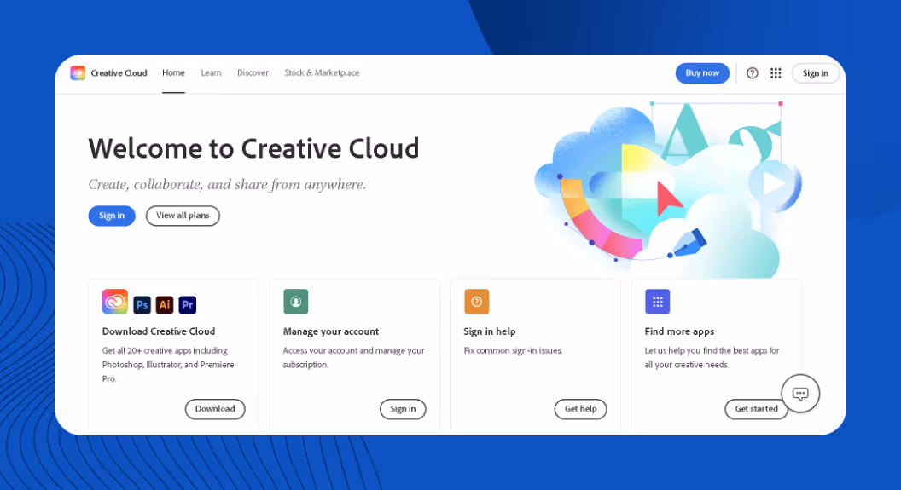Click the 'Create, collaborate, and share from anywhere' tagline
Screen dimensions: 901x490
pyautogui.click(x=227, y=185)
